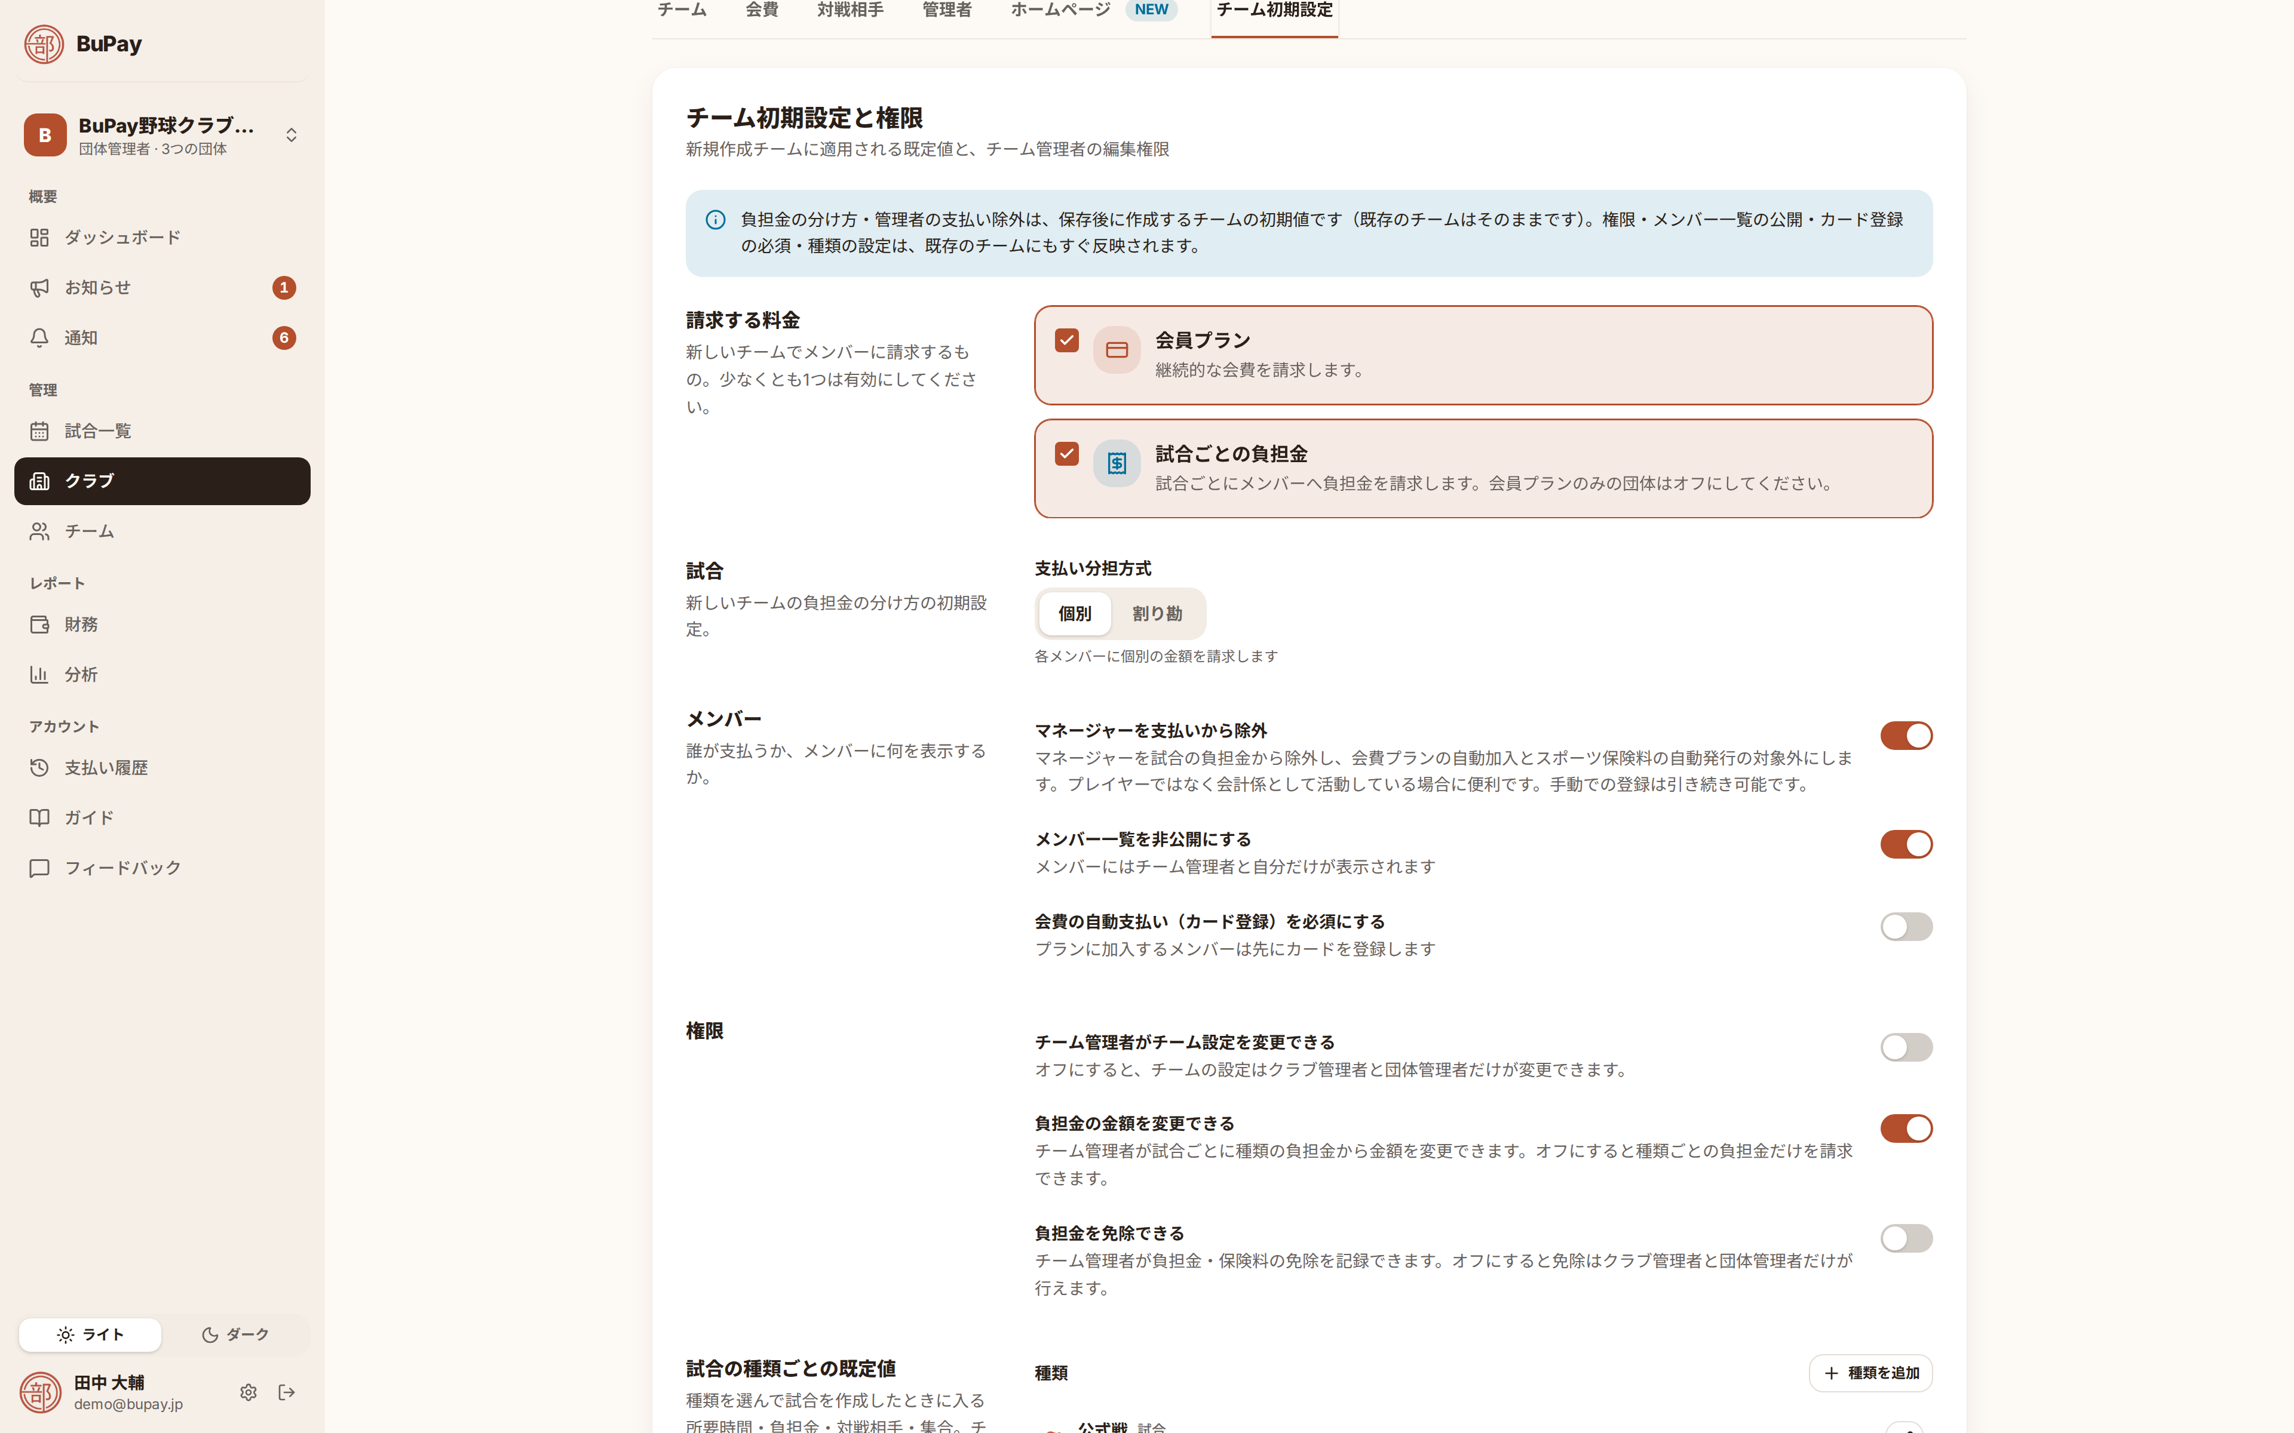Switch to ダーク theme
The height and width of the screenshot is (1433, 2294).
(x=235, y=1334)
